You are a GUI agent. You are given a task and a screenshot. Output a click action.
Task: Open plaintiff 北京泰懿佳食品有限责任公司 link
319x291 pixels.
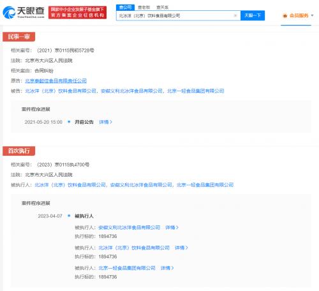(x=56, y=81)
